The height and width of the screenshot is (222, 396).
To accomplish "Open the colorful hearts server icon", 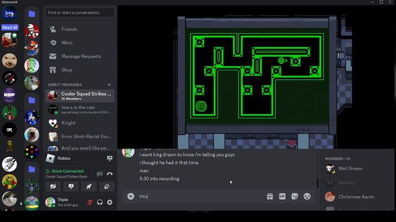I will click(32, 152).
